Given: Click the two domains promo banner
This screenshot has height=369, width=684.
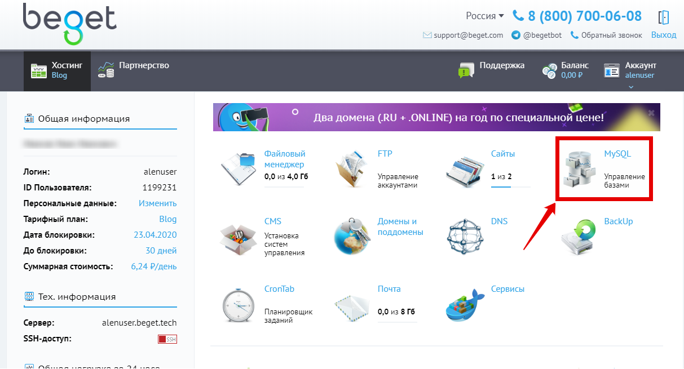Looking at the screenshot, I should (436, 117).
